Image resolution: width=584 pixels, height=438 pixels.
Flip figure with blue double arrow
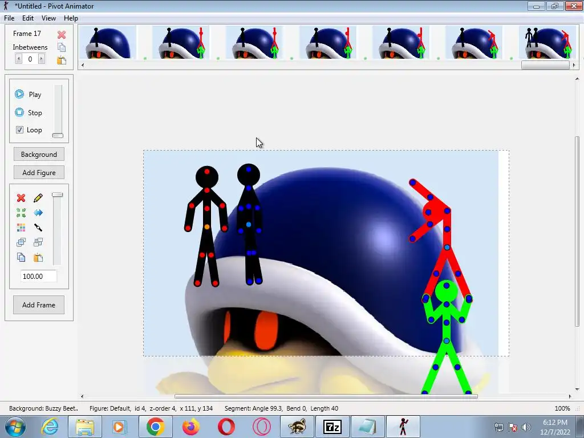tap(38, 213)
